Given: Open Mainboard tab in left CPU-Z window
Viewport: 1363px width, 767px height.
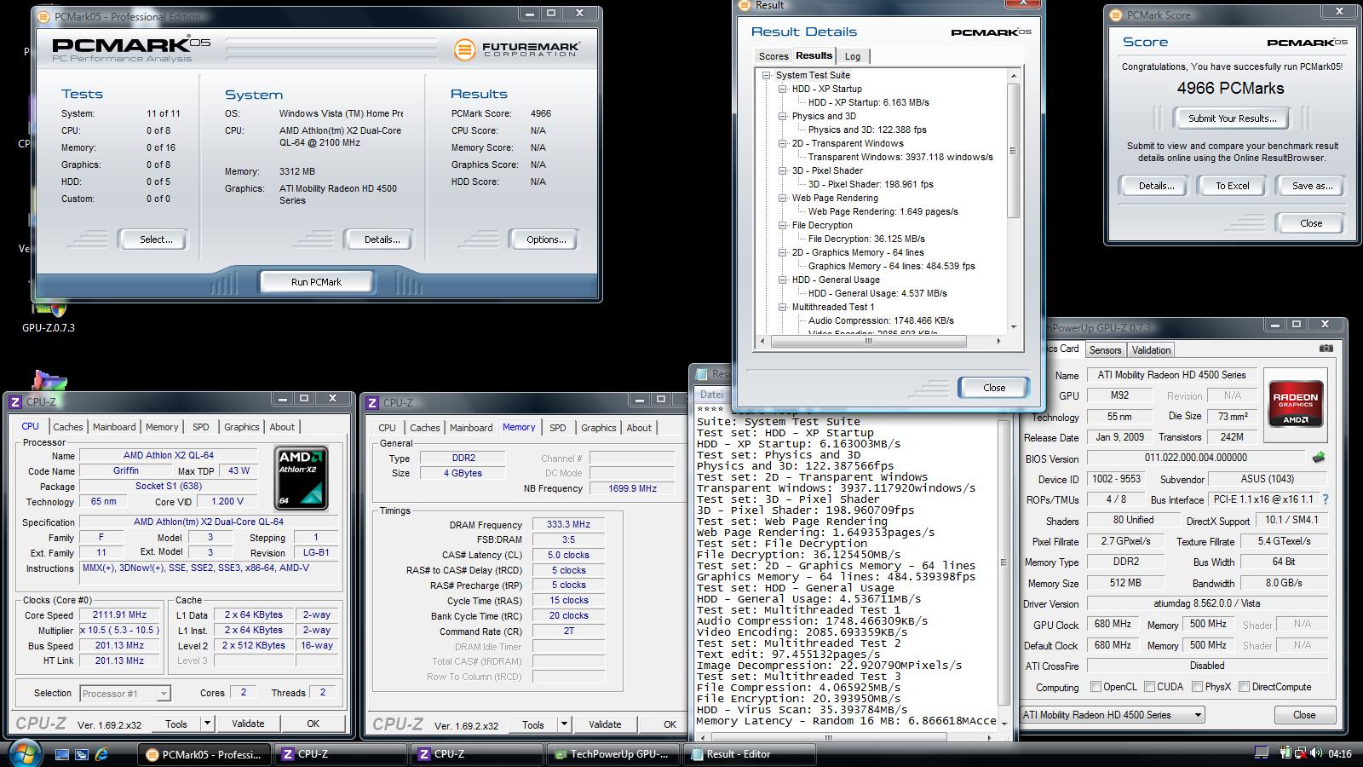Looking at the screenshot, I should coord(114,427).
